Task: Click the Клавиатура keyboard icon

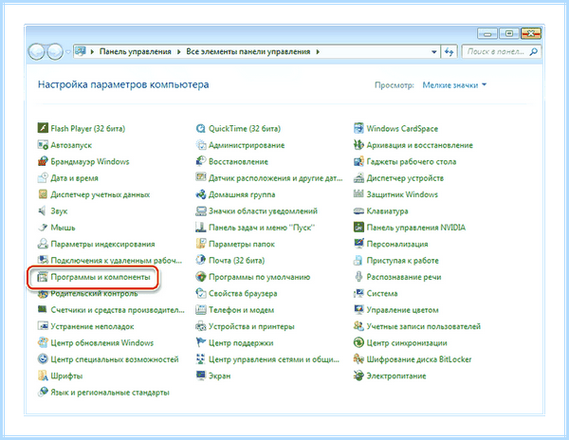Action: pyautogui.click(x=358, y=211)
